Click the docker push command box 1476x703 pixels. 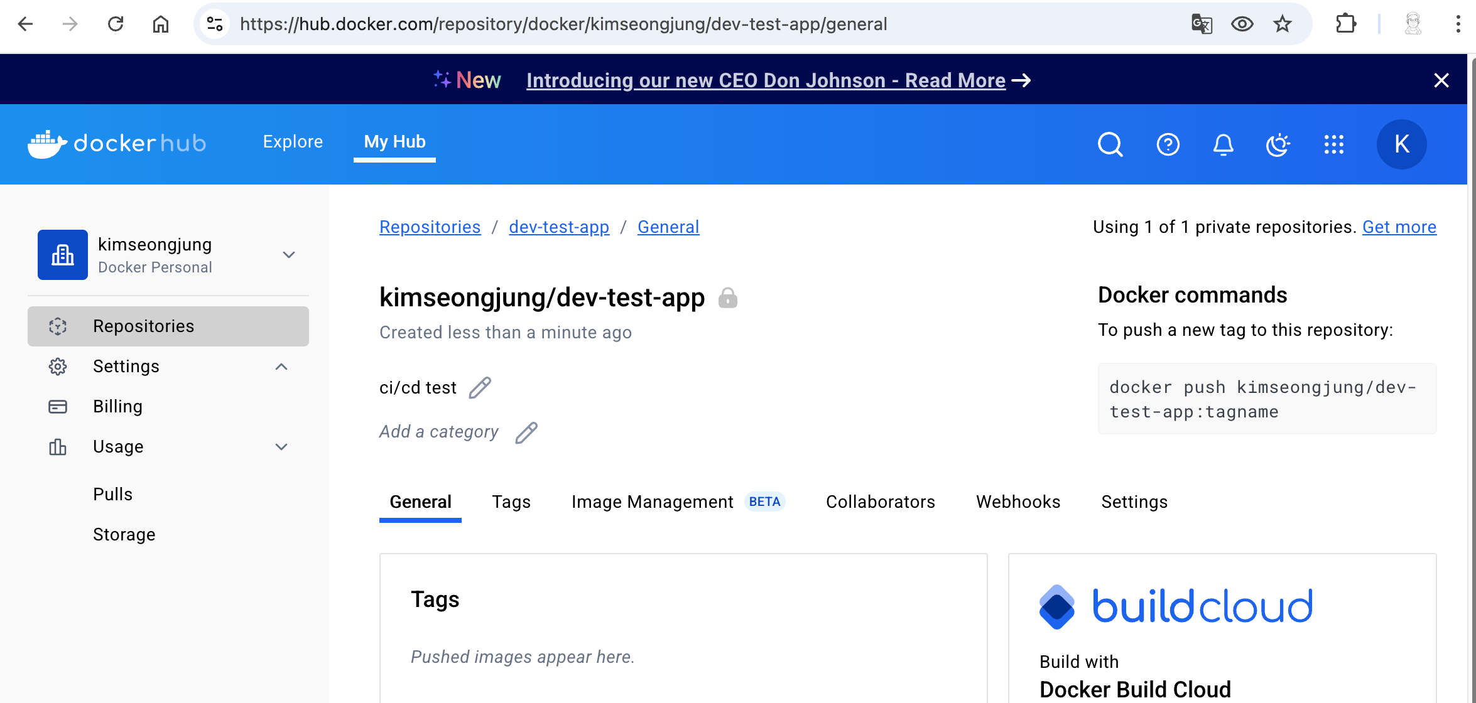pos(1267,399)
